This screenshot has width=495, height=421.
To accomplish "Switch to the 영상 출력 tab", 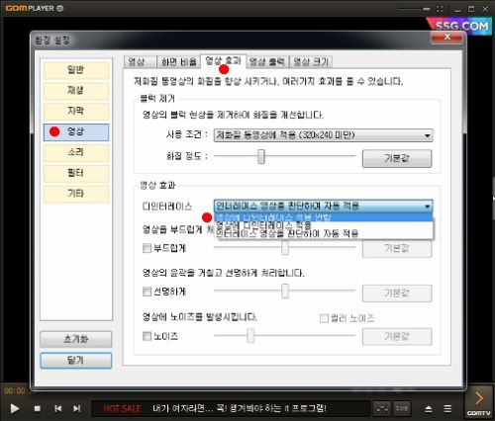I will [267, 62].
